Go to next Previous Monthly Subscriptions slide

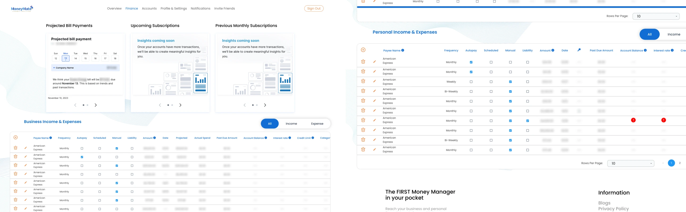(265, 105)
